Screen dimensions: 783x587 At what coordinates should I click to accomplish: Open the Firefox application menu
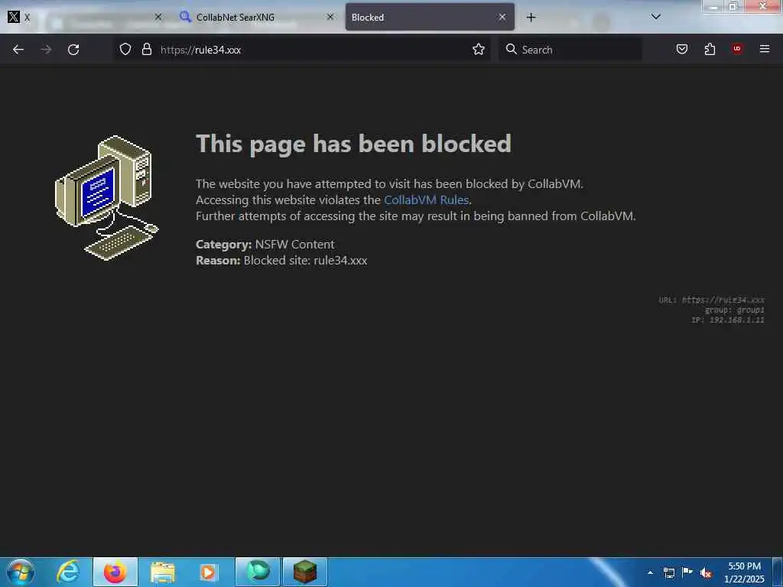(764, 49)
